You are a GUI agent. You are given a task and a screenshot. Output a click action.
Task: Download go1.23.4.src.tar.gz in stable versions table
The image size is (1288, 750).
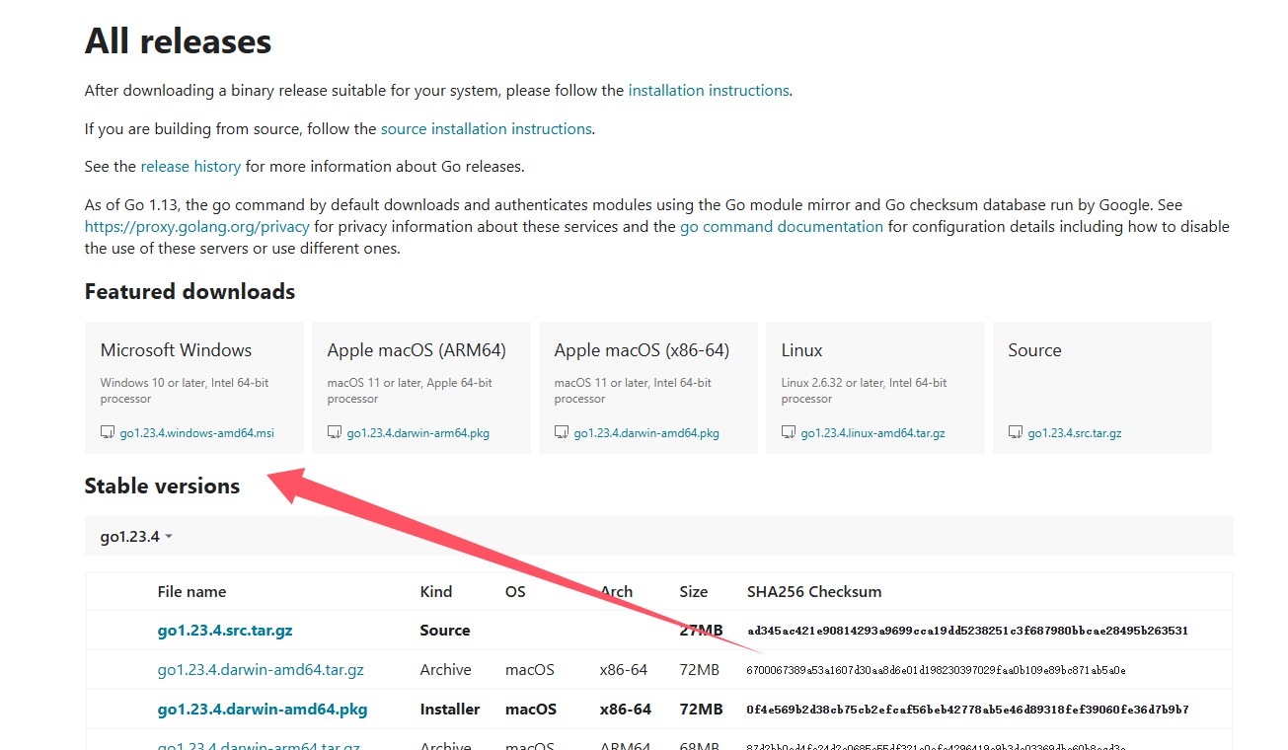pos(225,631)
